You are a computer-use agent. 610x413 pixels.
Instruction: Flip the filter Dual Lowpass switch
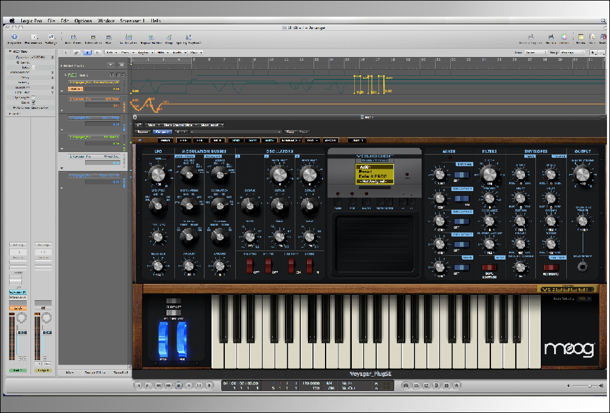tap(489, 267)
